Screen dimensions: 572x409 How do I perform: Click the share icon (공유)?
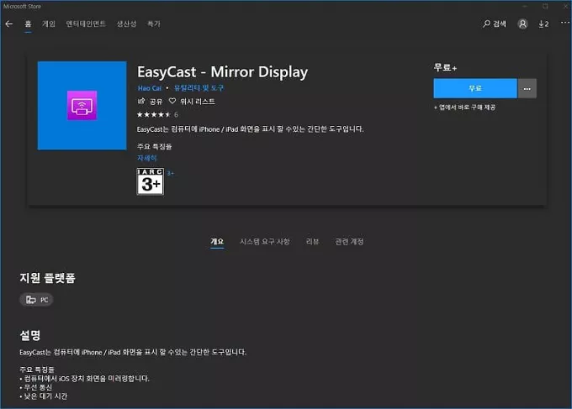[x=141, y=101]
